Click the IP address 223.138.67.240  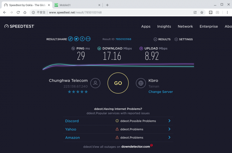point(75,86)
